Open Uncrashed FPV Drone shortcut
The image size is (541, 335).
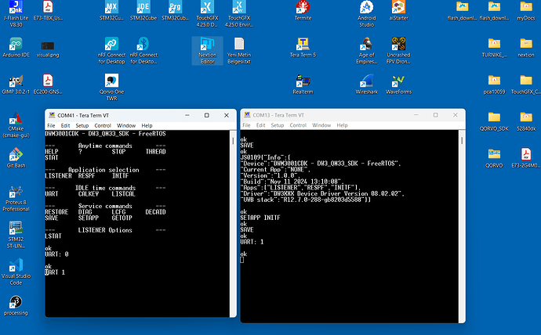click(x=398, y=51)
